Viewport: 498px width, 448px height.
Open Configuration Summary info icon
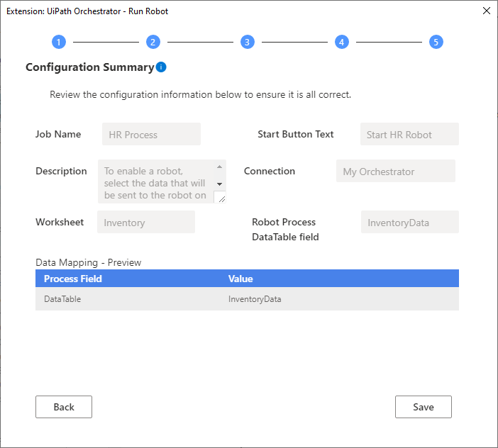(161, 67)
